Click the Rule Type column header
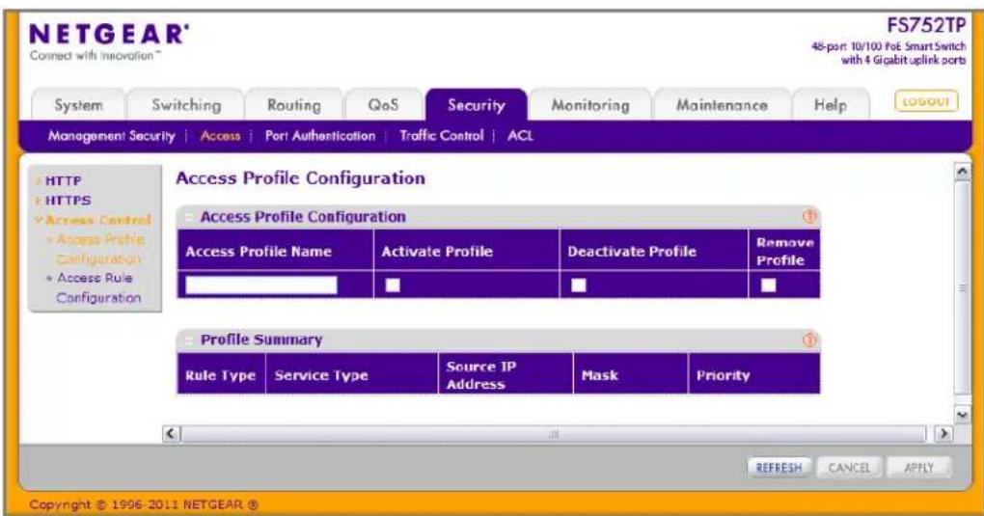Viewport: 984px width, 516px height. pyautogui.click(x=220, y=375)
